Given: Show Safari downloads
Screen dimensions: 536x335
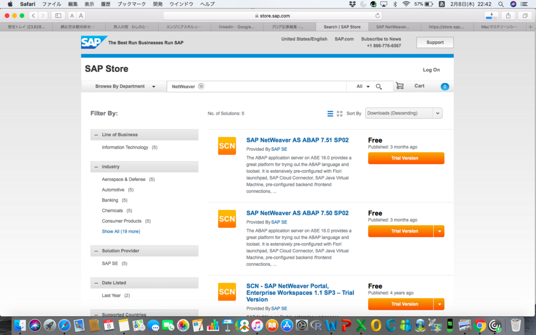Looking at the screenshot, I should tap(491, 16).
